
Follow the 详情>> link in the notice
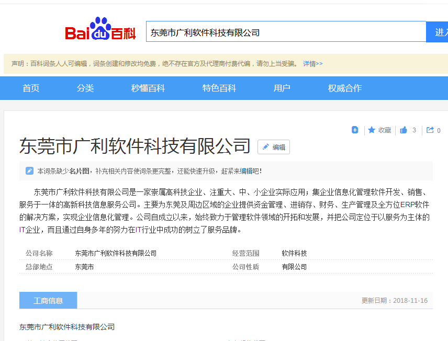pyautogui.click(x=313, y=64)
